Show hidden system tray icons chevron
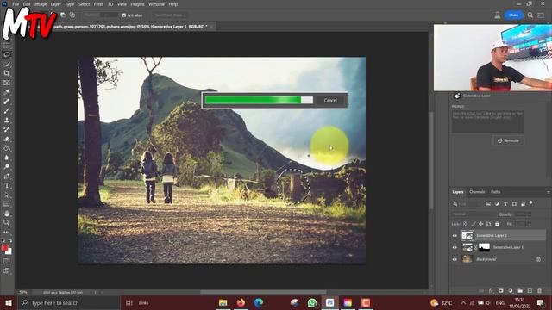This screenshot has width=552, height=310. 463,303
